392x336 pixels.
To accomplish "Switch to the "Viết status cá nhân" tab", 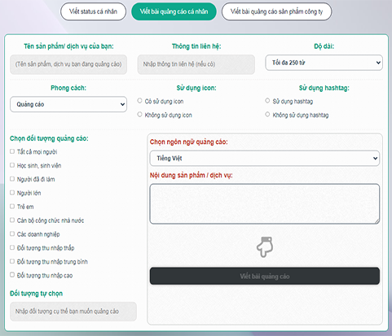I will pos(93,11).
